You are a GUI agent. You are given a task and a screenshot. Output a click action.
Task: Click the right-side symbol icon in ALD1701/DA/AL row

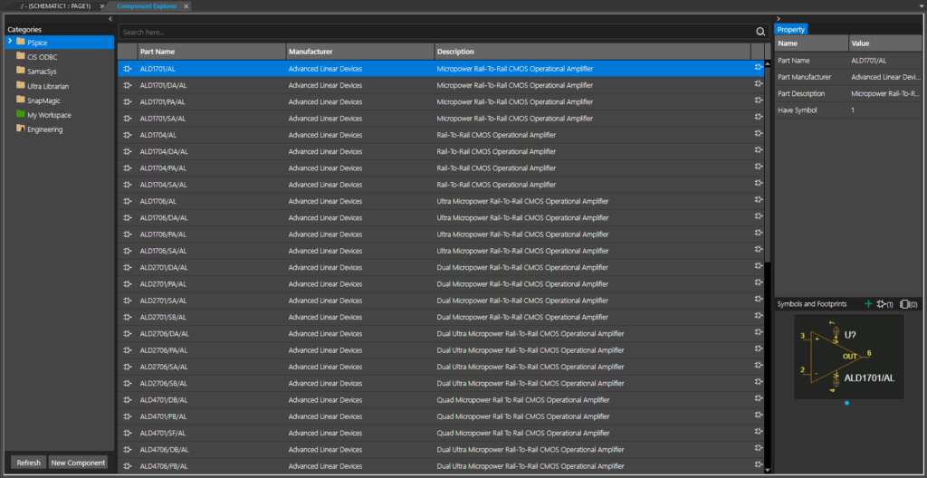pos(759,84)
